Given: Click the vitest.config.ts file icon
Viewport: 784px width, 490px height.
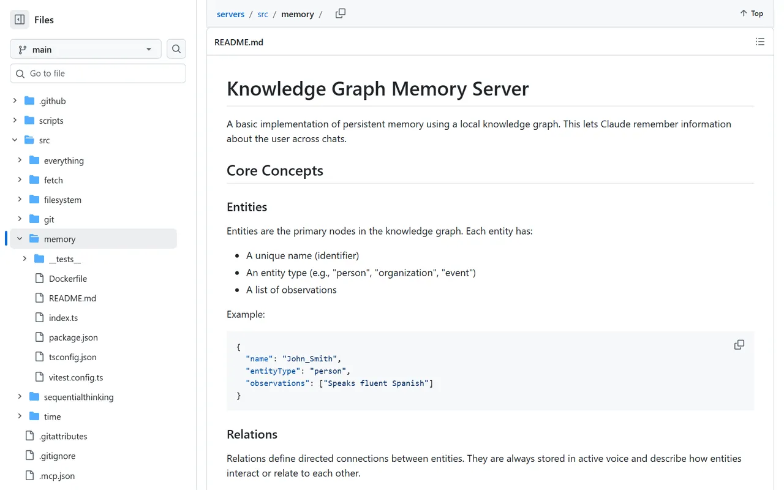Looking at the screenshot, I should (x=39, y=377).
